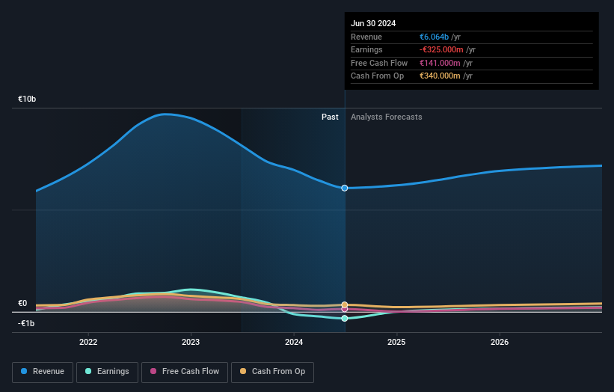Click the Analysts Forecasts label
This screenshot has height=392, width=614.
(387, 117)
